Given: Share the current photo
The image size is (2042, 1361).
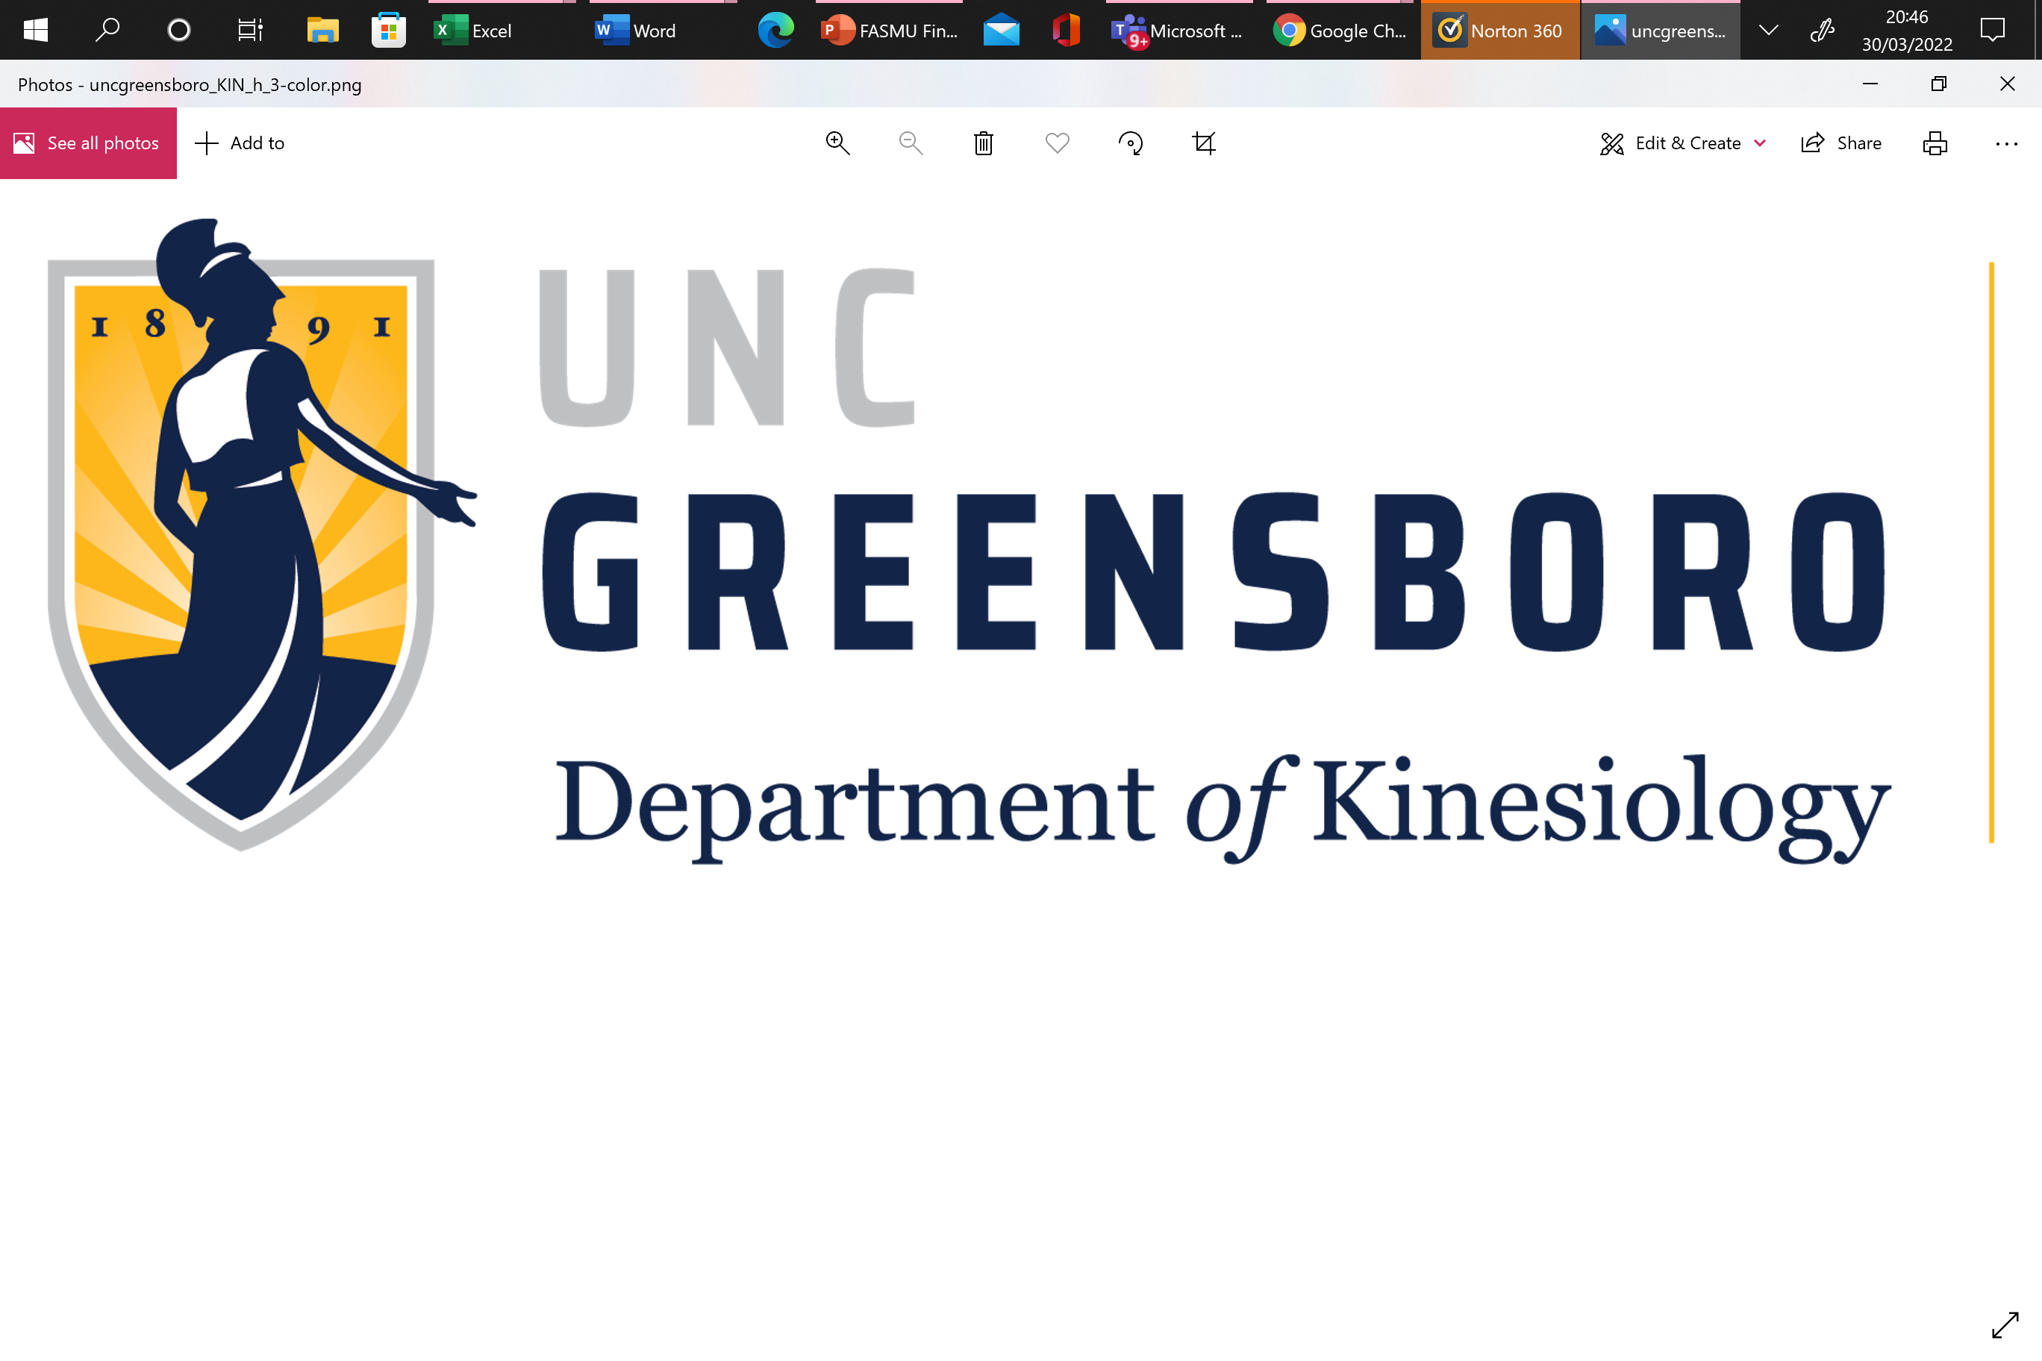Looking at the screenshot, I should click(1840, 143).
